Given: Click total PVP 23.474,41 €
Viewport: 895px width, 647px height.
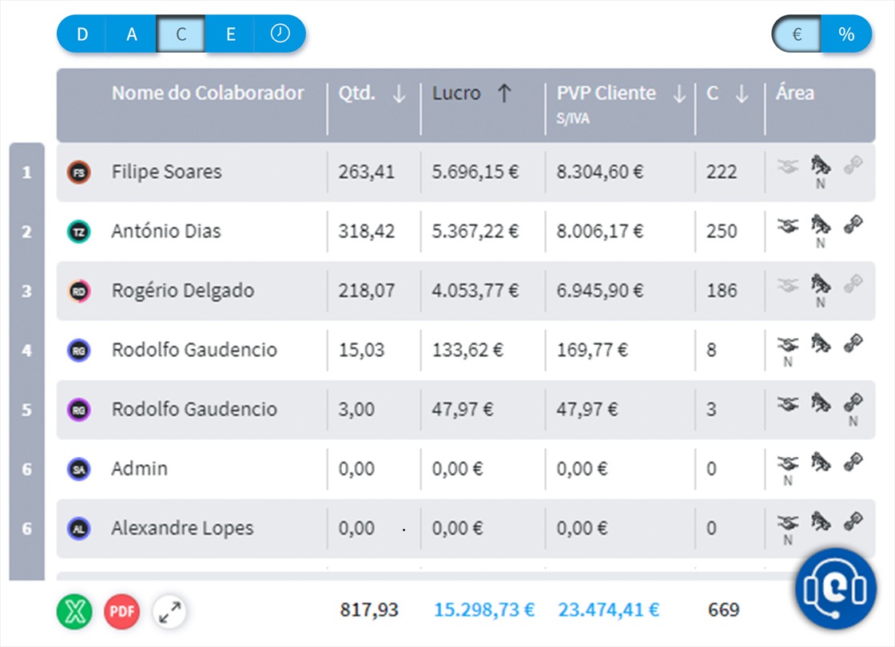Looking at the screenshot, I should (x=608, y=610).
